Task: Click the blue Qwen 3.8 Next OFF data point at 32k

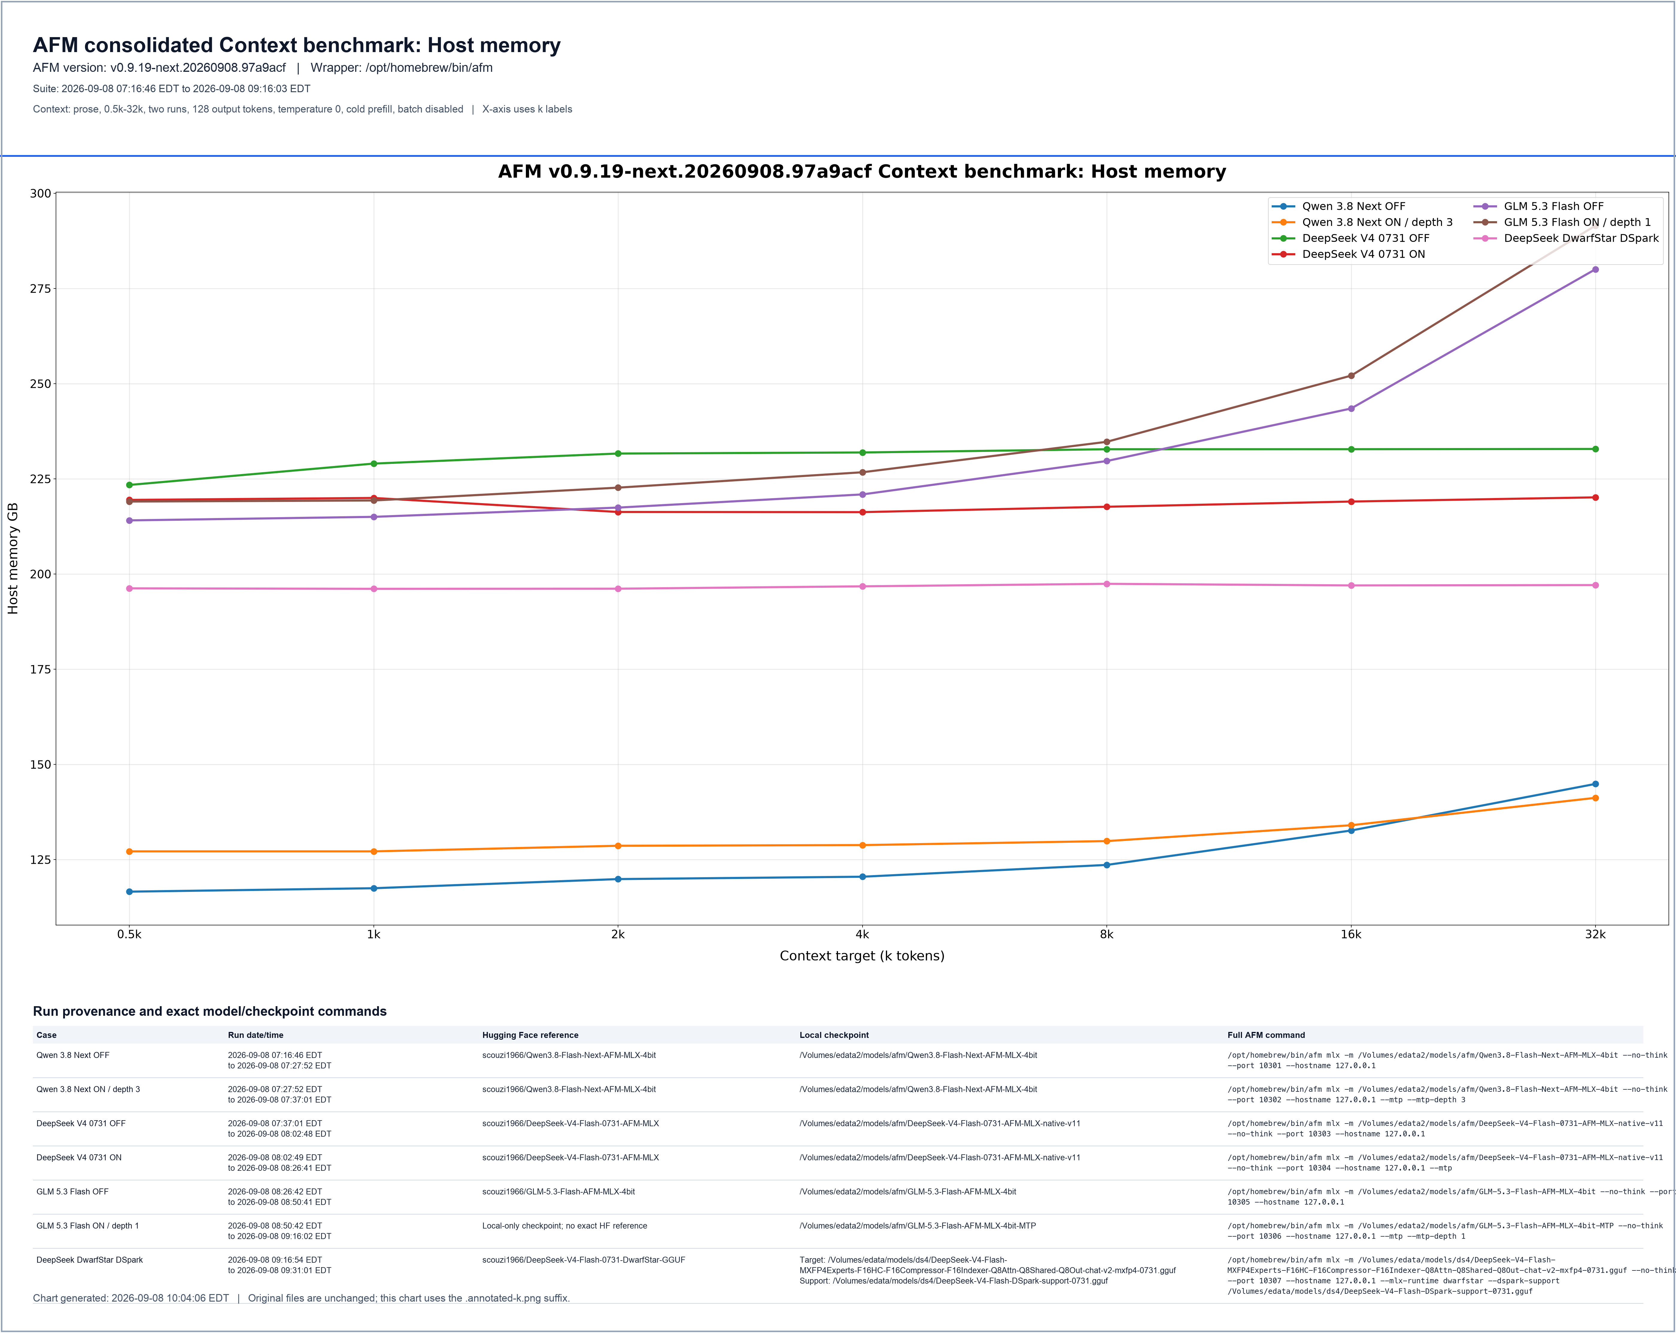Action: pyautogui.click(x=1595, y=784)
